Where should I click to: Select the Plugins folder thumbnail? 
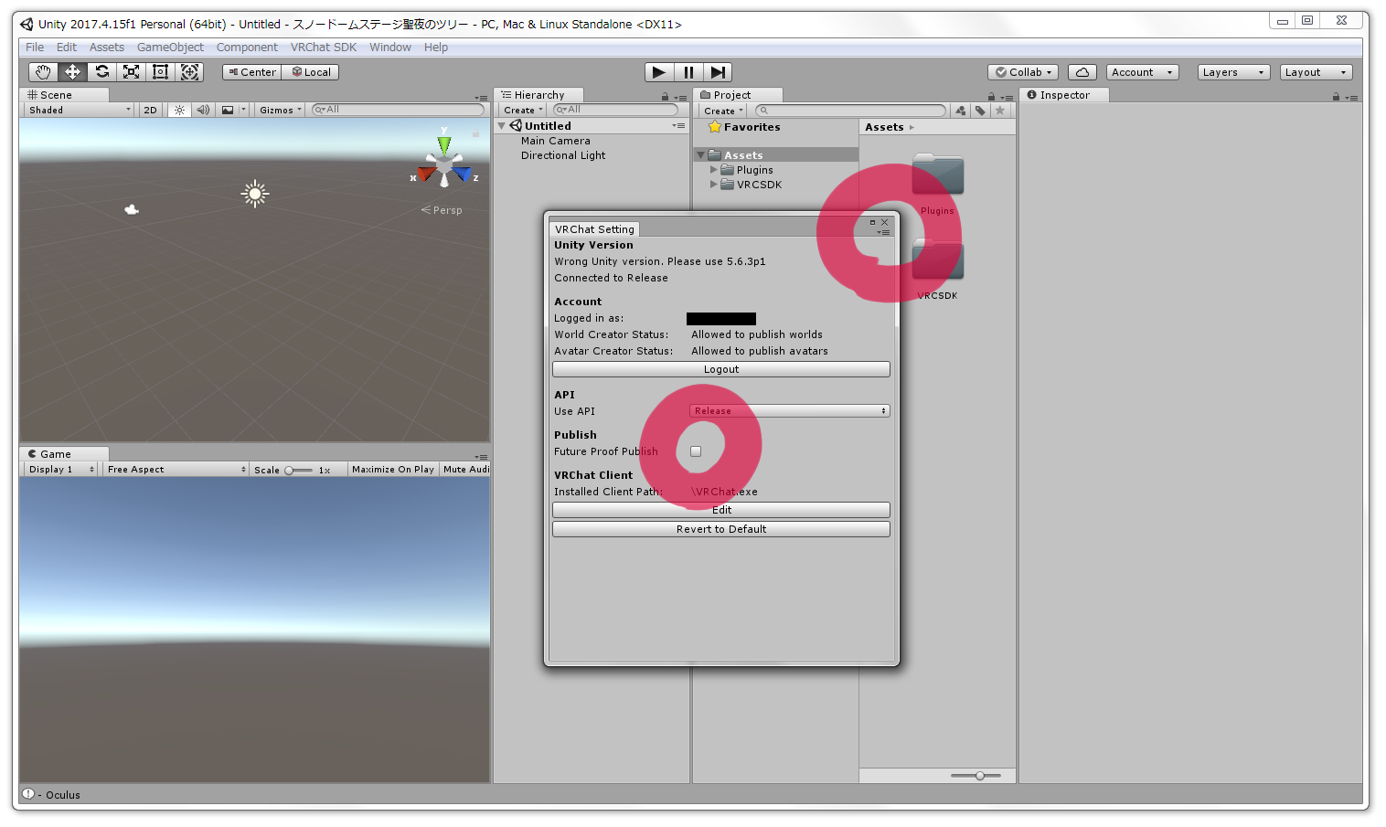(937, 175)
